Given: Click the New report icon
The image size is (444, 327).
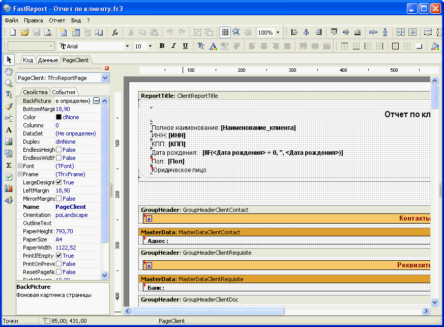Looking at the screenshot, I should pos(13,32).
